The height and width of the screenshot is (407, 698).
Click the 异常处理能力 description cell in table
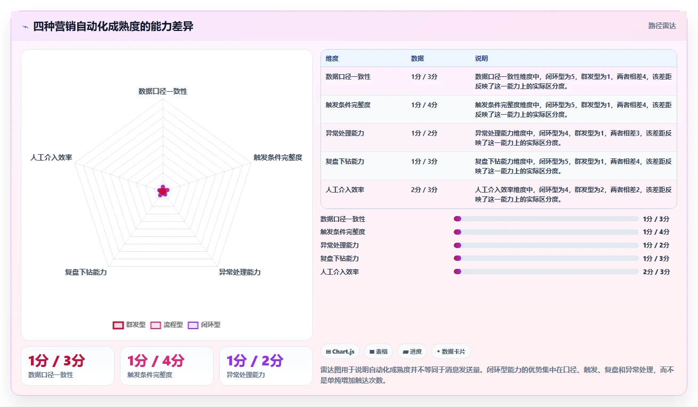pos(573,138)
